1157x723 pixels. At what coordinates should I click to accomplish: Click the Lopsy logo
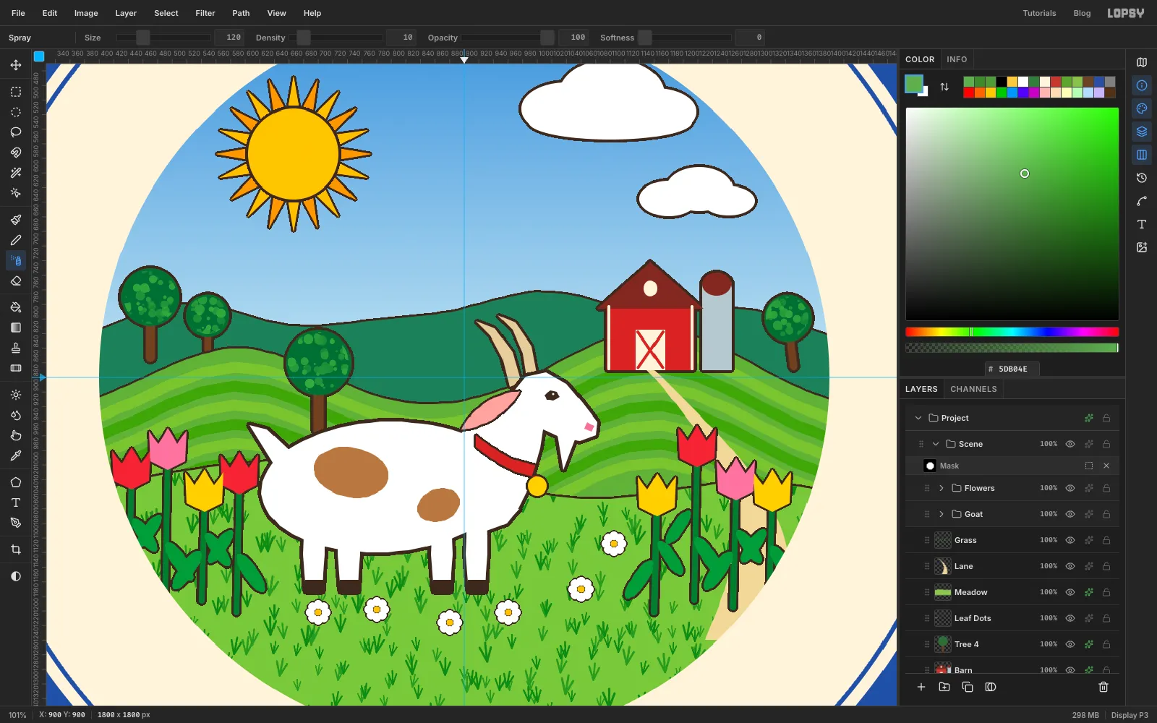tap(1126, 13)
